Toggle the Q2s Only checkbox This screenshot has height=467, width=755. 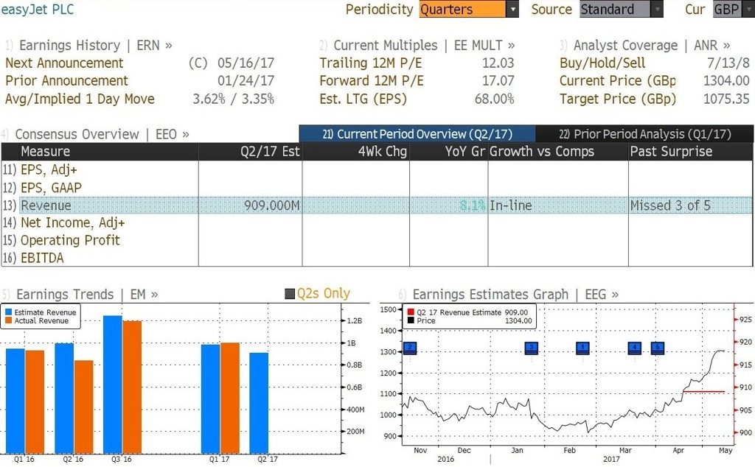pos(290,294)
